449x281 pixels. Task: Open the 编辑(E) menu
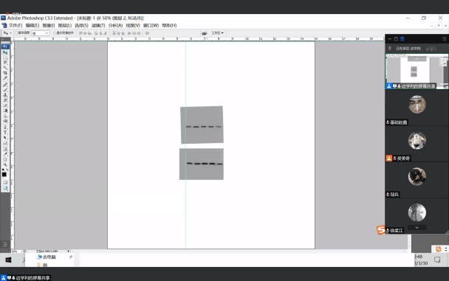(x=32, y=25)
